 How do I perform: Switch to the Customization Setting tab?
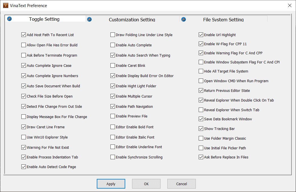pos(132,20)
